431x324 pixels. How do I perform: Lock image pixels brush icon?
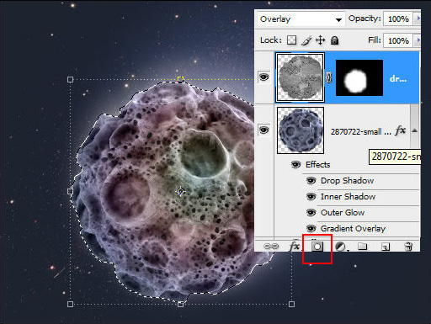pos(306,40)
